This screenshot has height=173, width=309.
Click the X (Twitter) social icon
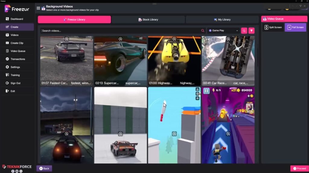(21, 171)
